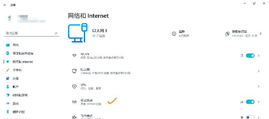Screen dimensions: 269x119
Task: Click the VPN label text
Action: point(83,85)
